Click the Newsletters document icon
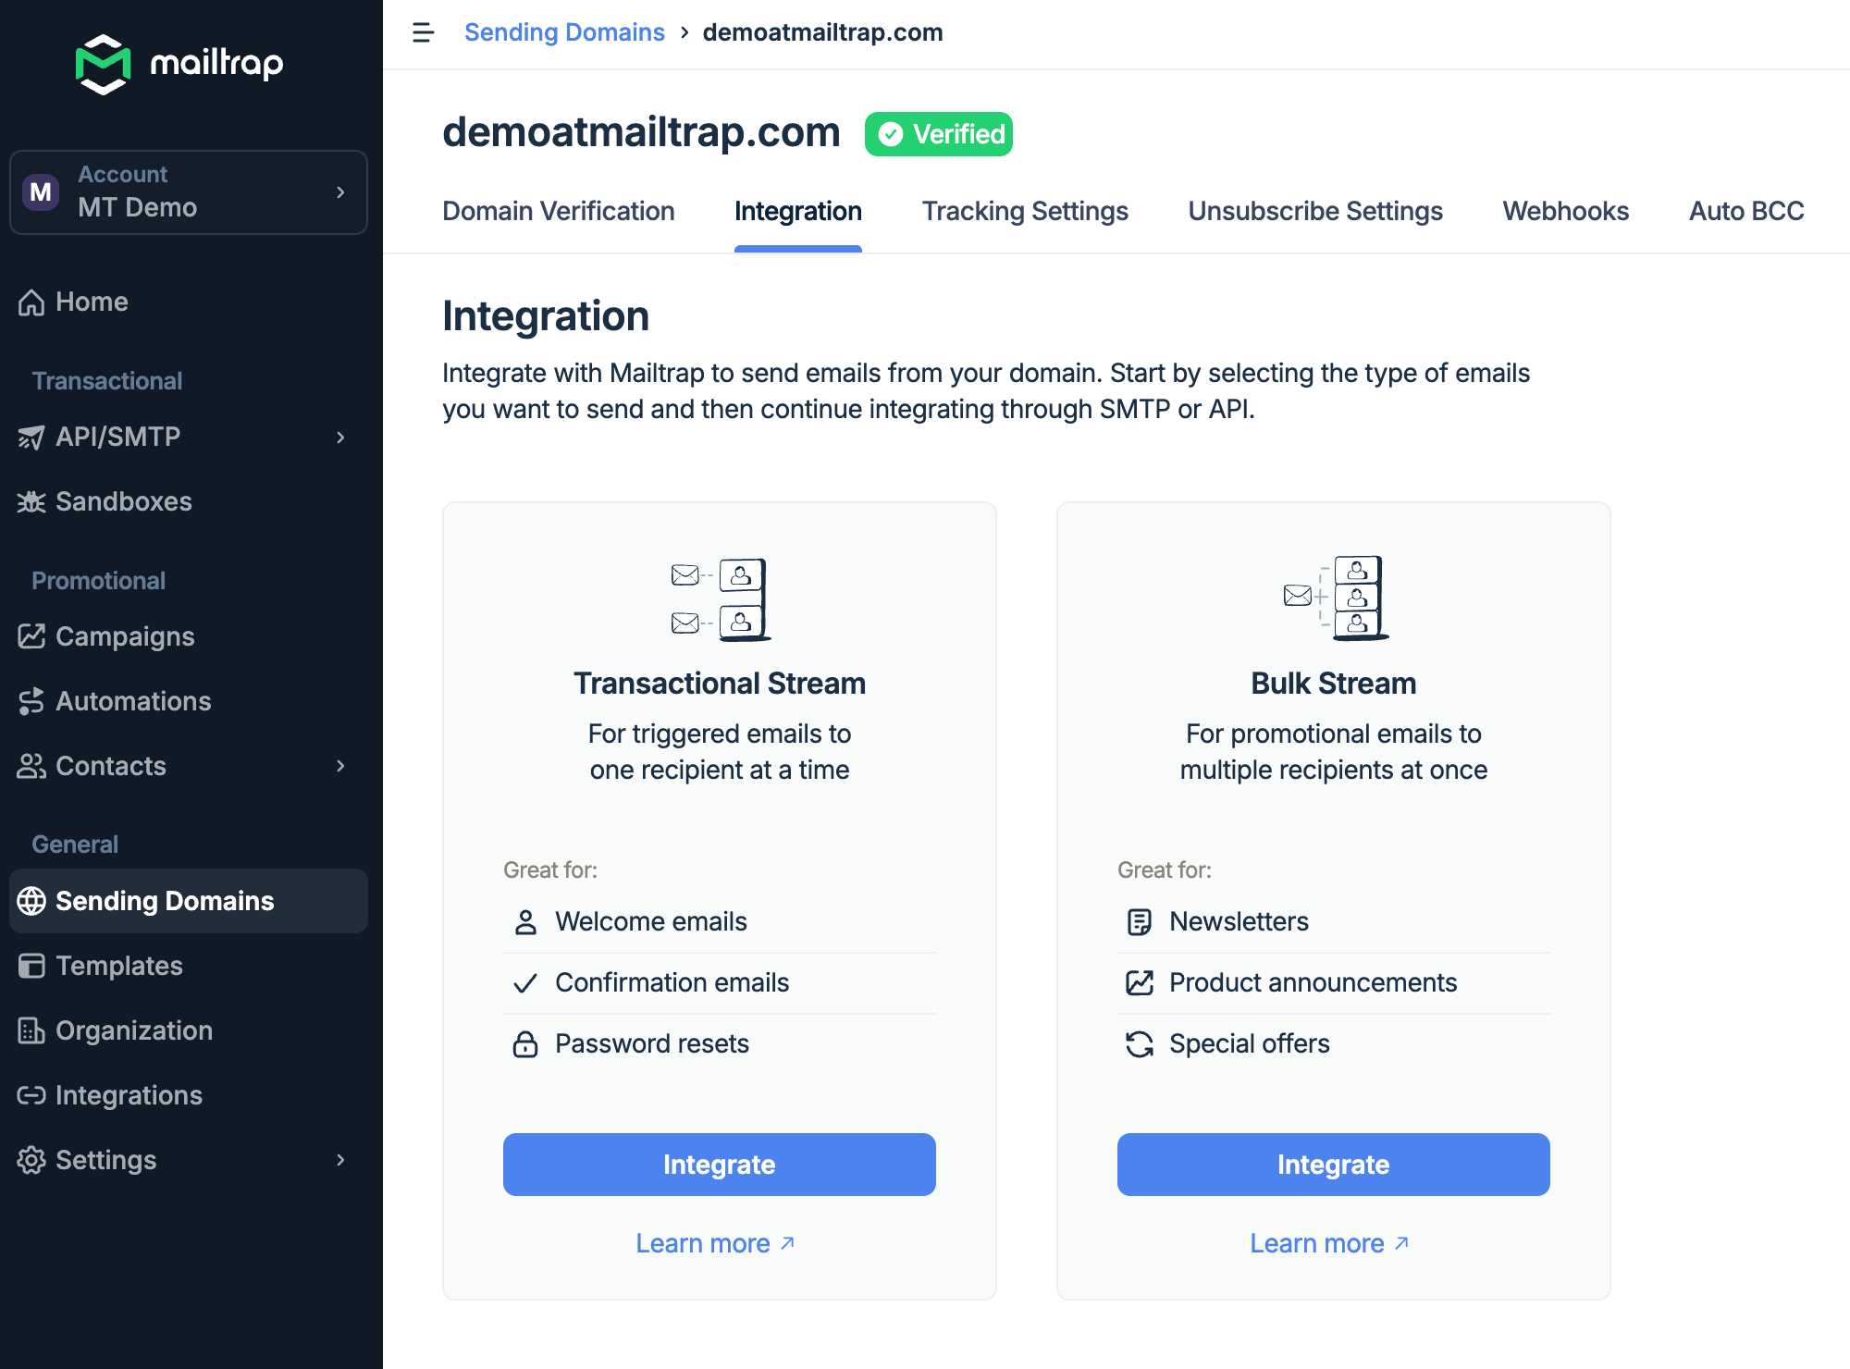The height and width of the screenshot is (1369, 1850). click(x=1140, y=922)
